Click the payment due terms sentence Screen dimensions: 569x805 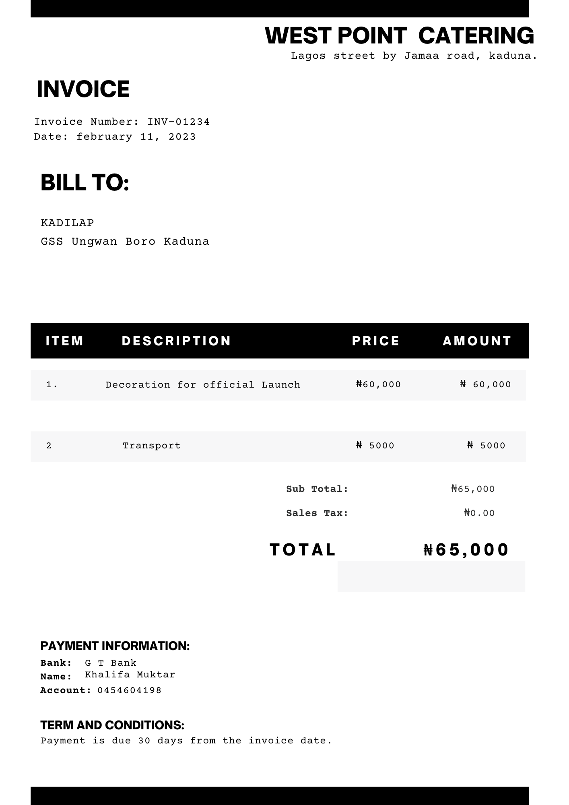click(x=186, y=741)
